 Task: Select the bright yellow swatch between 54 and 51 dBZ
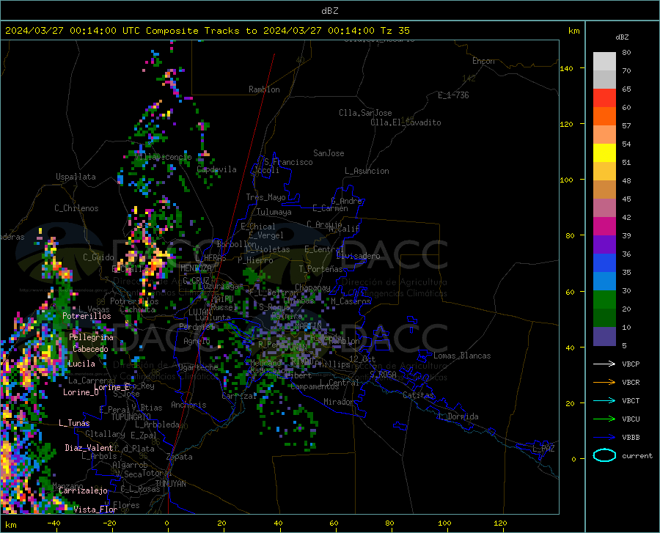pos(604,153)
